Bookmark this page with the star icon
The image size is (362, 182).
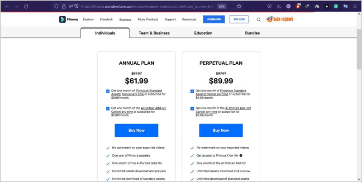tap(239, 6)
